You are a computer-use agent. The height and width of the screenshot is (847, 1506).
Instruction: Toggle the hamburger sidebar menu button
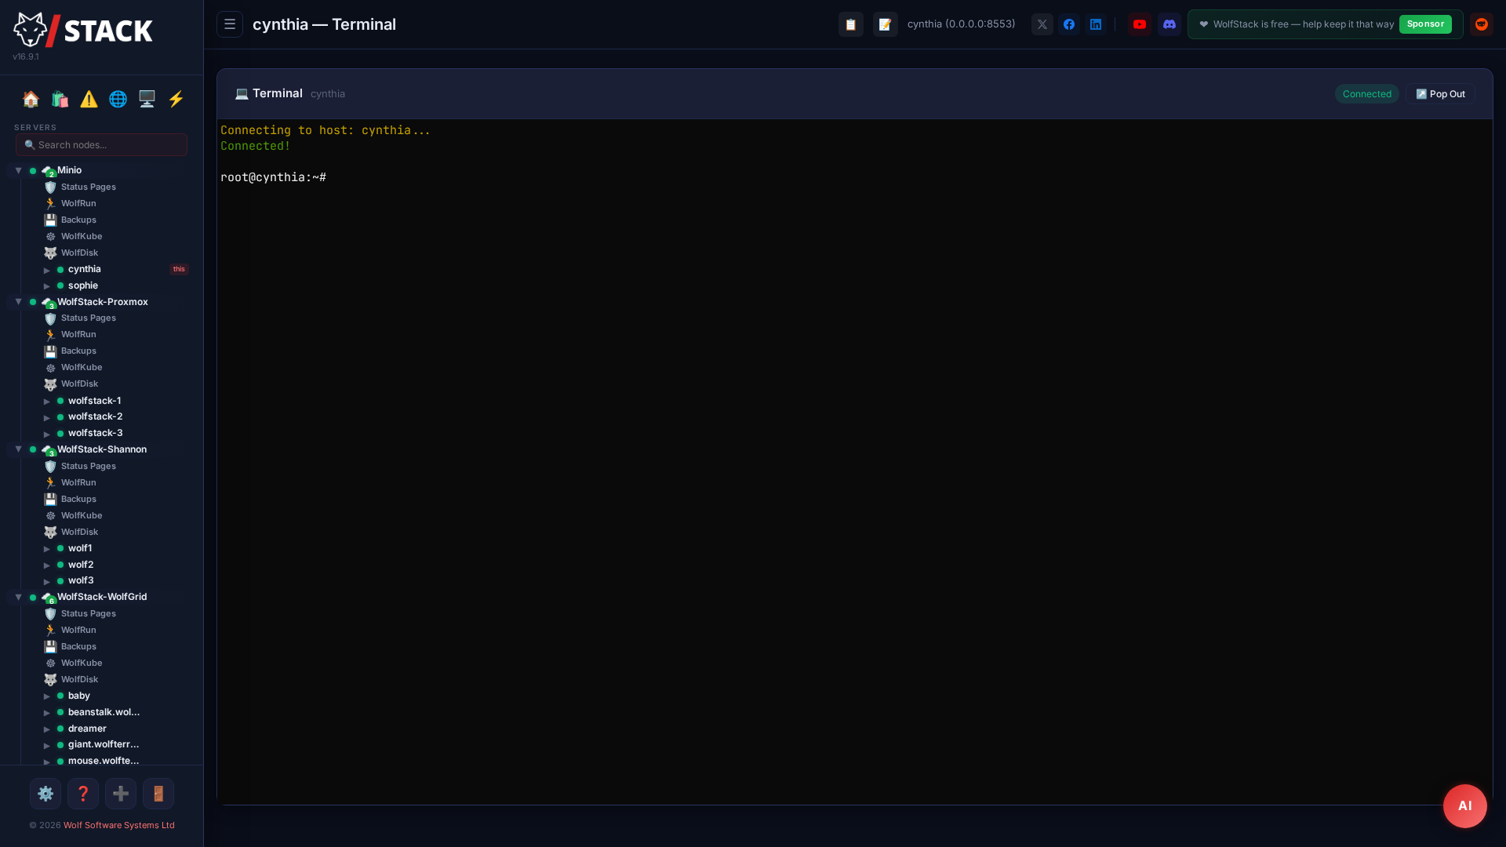click(230, 24)
